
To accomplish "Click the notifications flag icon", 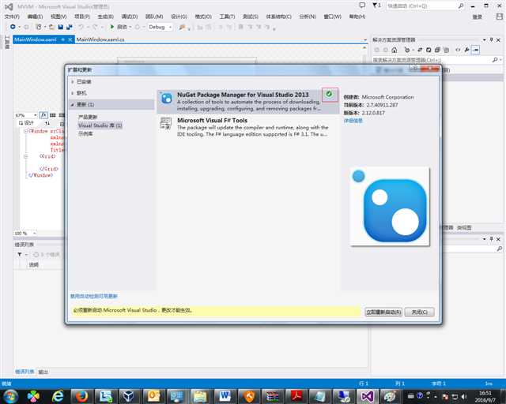I will click(x=375, y=6).
